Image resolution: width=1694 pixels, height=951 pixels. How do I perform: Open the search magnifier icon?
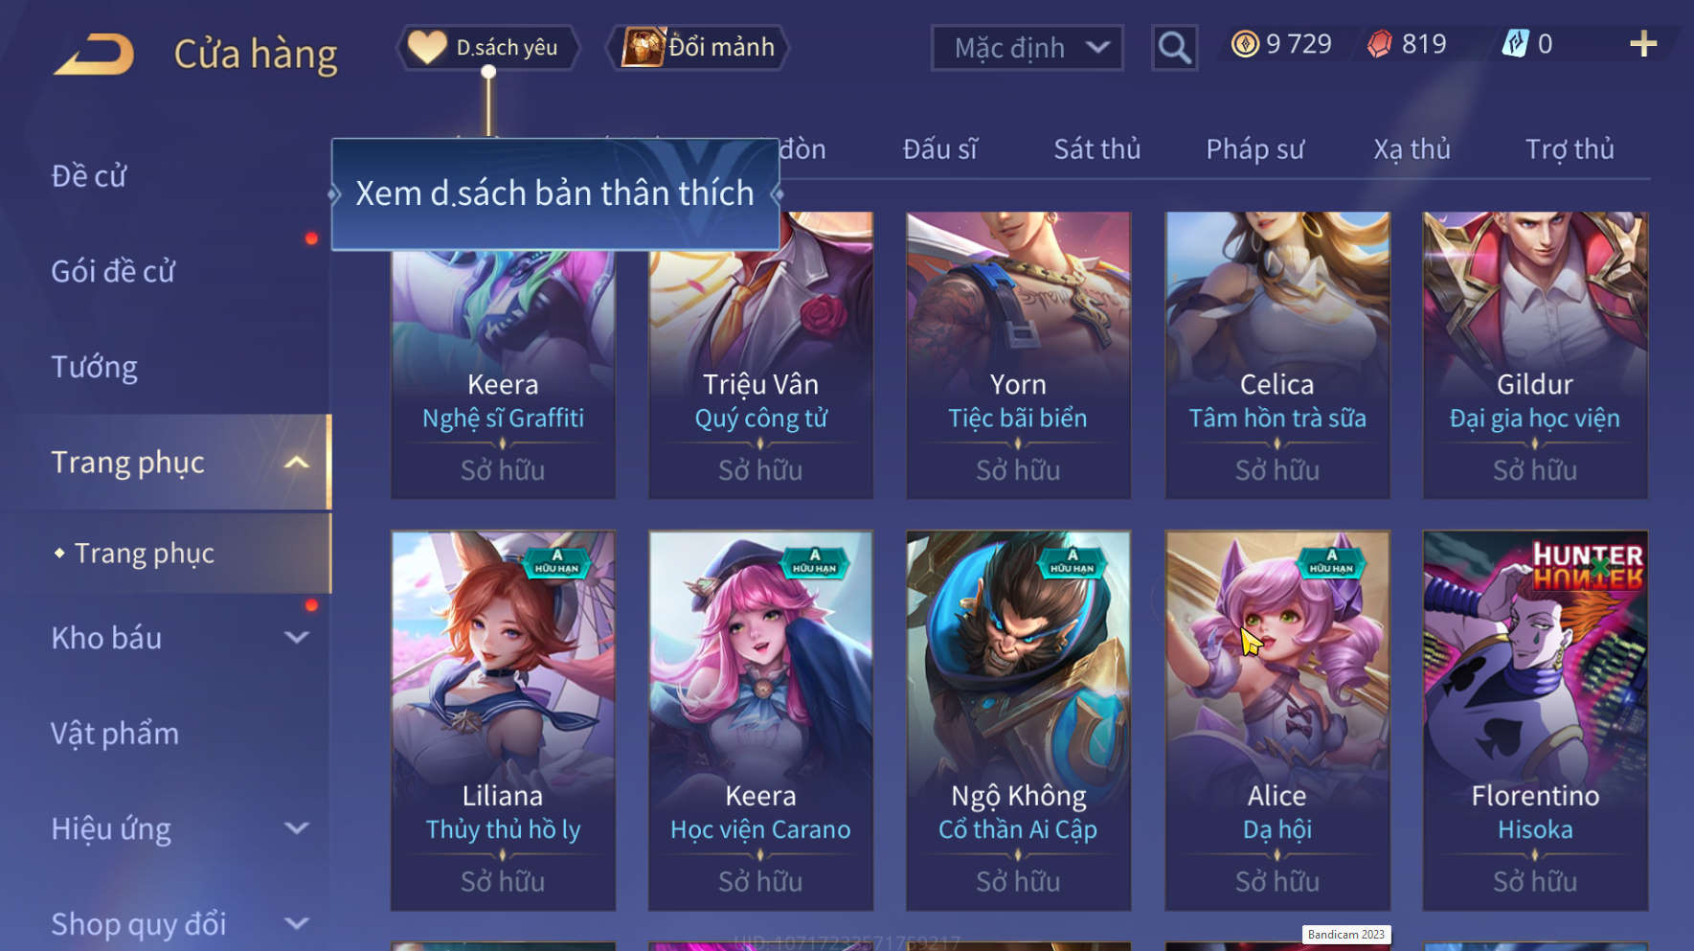(x=1174, y=47)
